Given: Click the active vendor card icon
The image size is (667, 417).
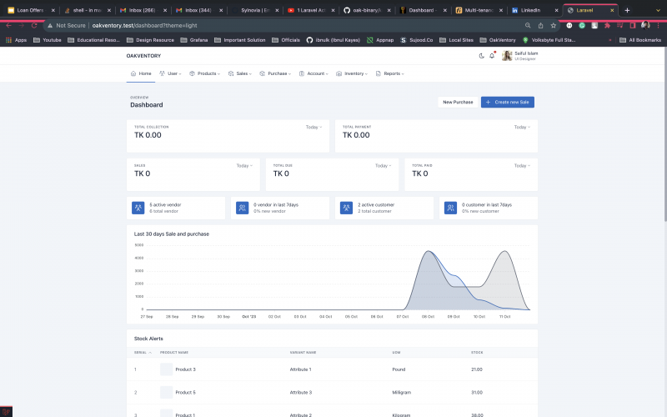Looking at the screenshot, I should pos(138,208).
